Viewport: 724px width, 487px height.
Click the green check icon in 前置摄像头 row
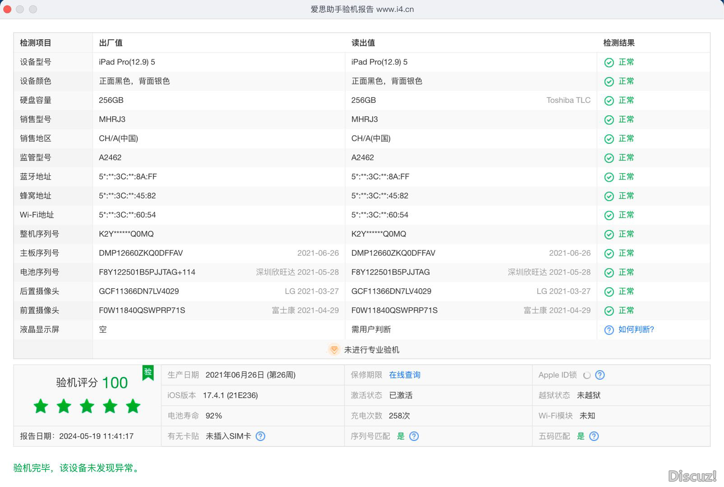(609, 311)
